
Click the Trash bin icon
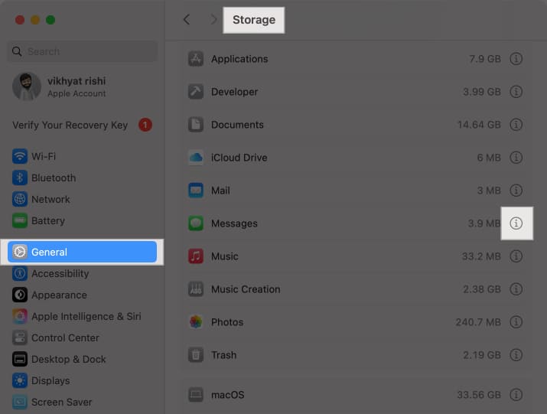click(x=196, y=354)
